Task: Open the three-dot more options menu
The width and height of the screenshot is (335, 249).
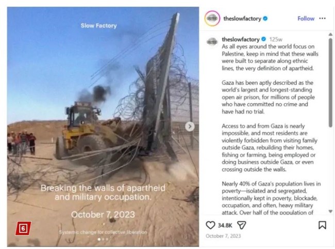Action: click(322, 19)
